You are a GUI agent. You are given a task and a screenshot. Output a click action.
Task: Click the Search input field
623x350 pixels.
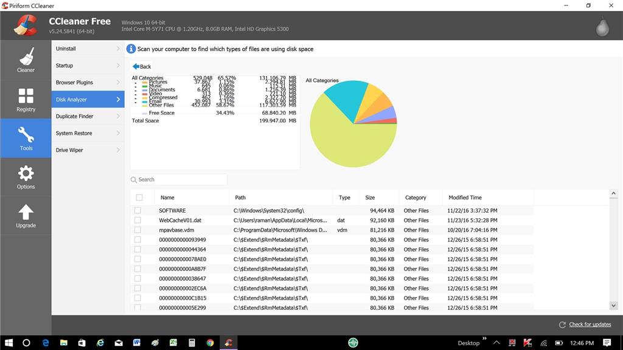point(178,179)
